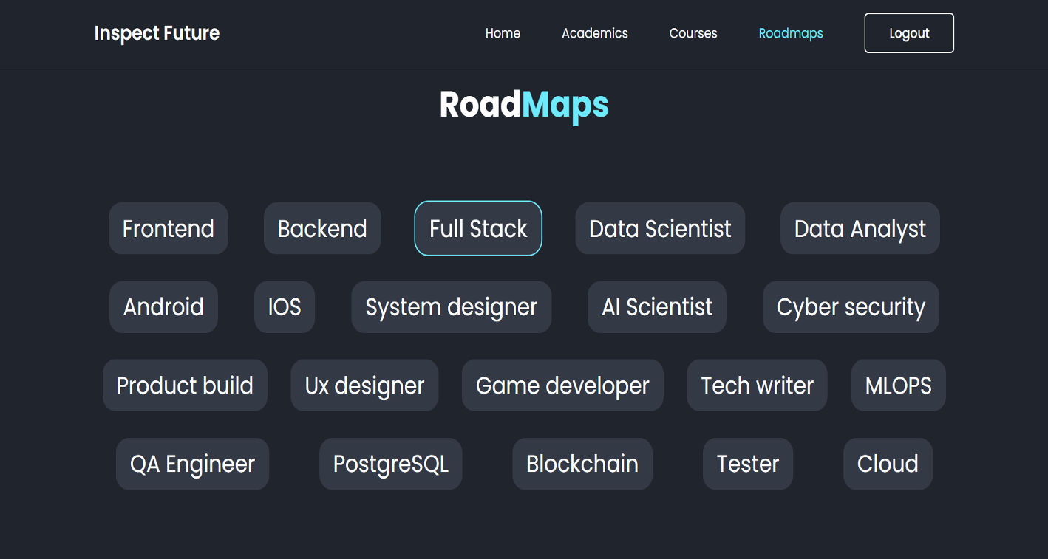Select the MLOPS roadmap
The image size is (1048, 559).
pyautogui.click(x=898, y=385)
